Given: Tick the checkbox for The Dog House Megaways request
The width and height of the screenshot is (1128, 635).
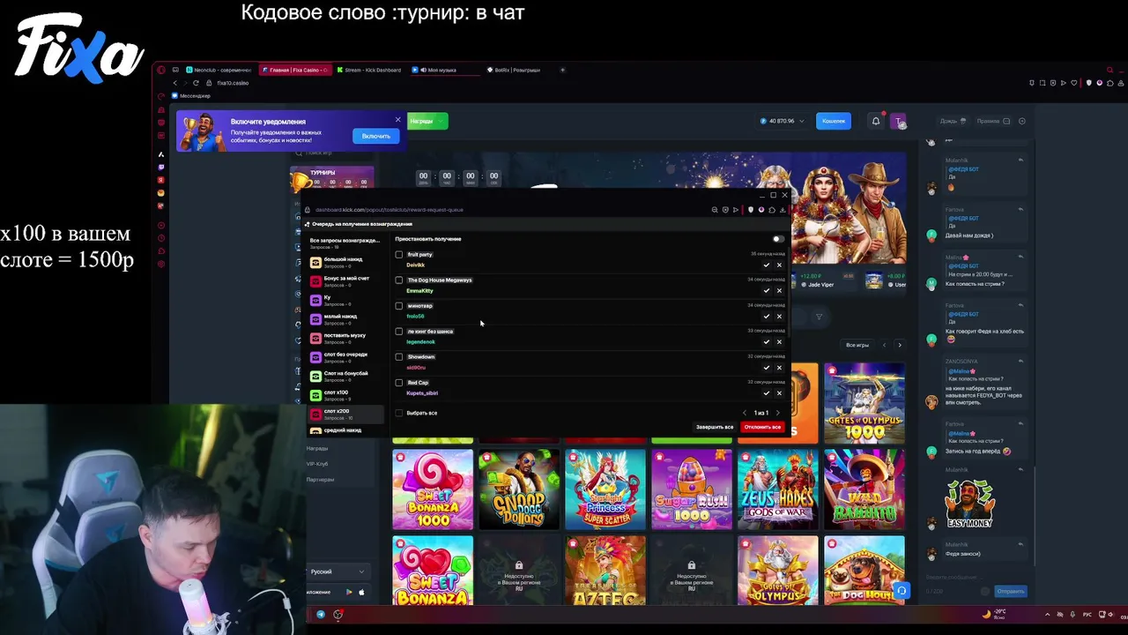Looking at the screenshot, I should point(399,280).
